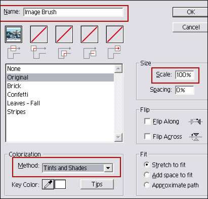Click the white Key Color swatch
The width and height of the screenshot is (208, 199).
tap(60, 184)
